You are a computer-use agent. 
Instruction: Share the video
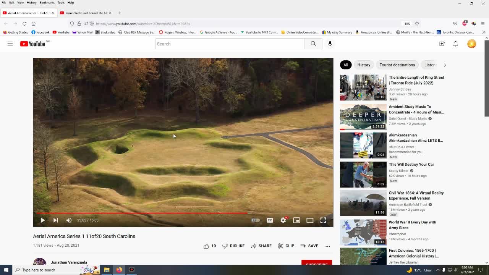tap(261, 246)
